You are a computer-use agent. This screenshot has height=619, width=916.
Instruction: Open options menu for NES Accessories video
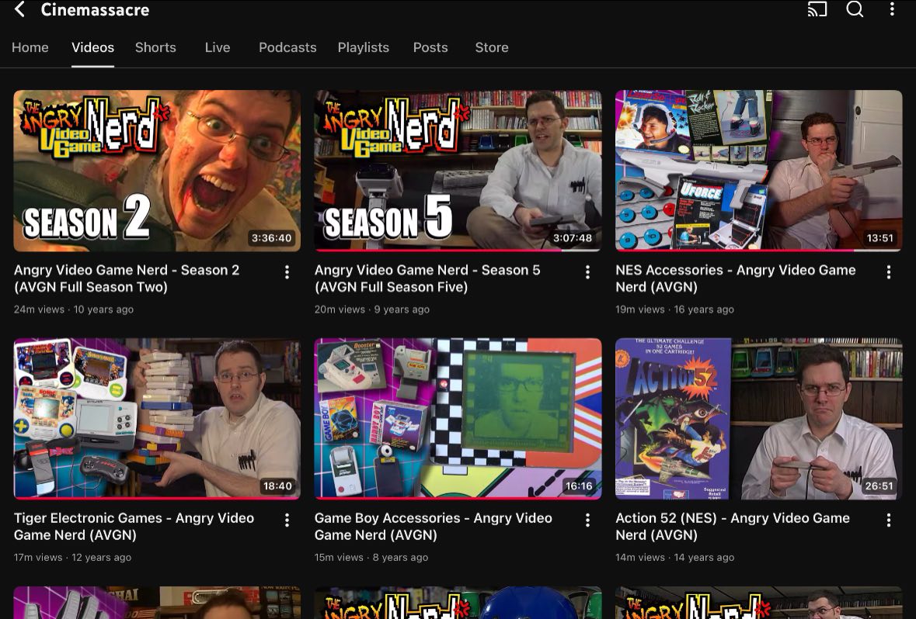point(889,271)
